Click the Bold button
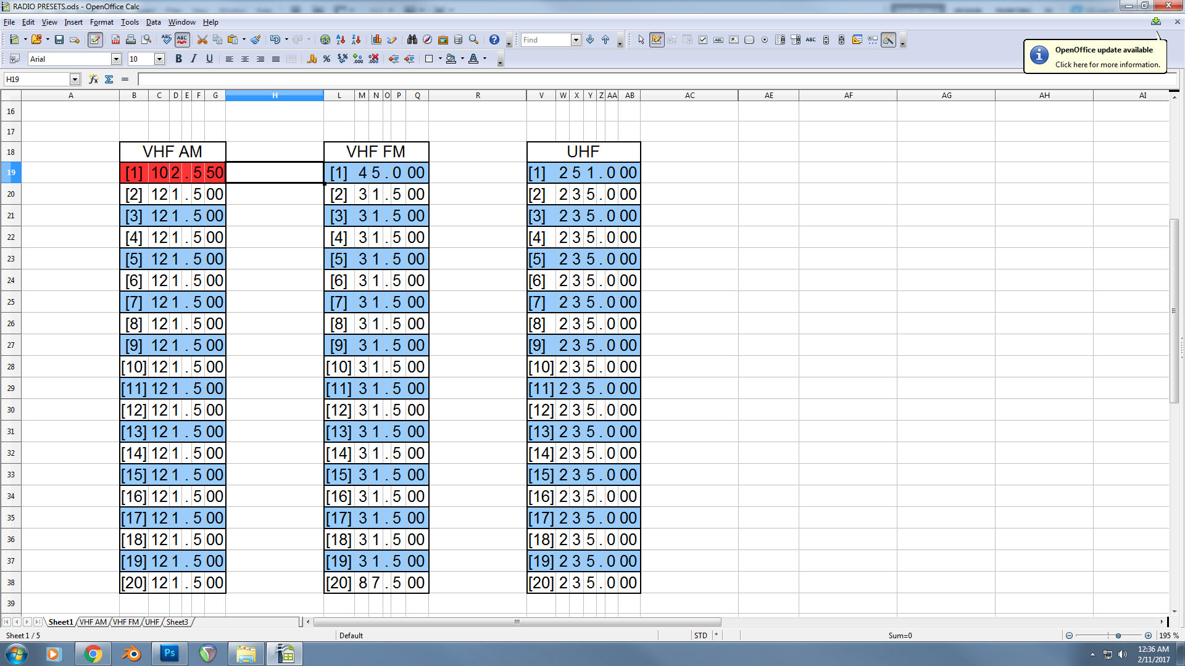This screenshot has height=666, width=1185. pyautogui.click(x=178, y=59)
